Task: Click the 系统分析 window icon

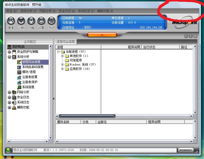Action: pos(14,57)
